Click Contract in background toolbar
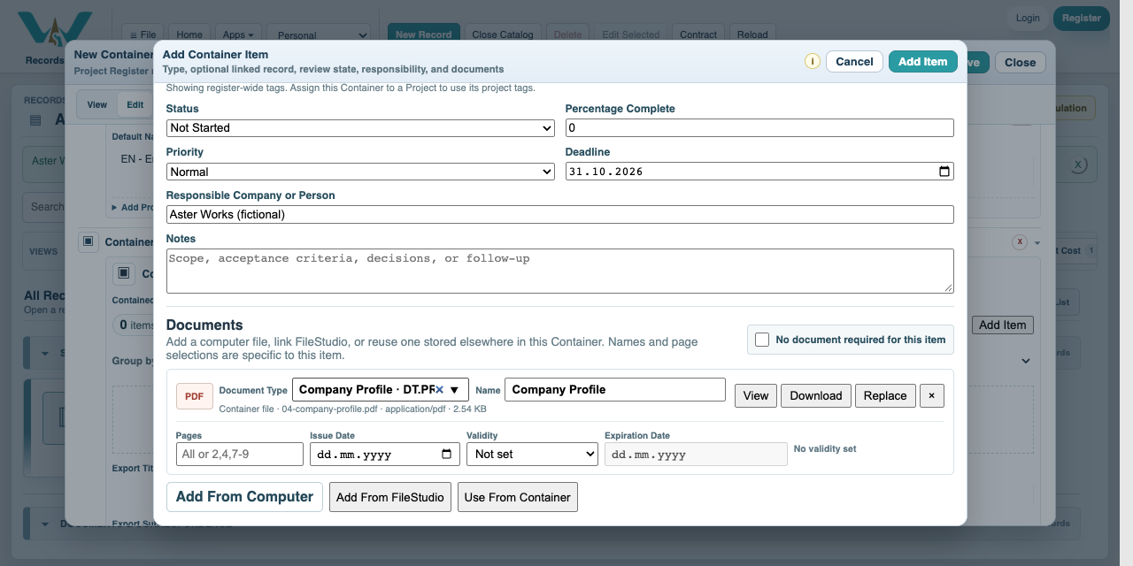 (x=698, y=35)
